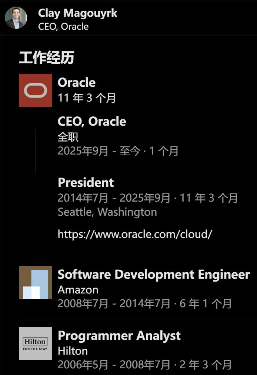Open the Oracle company name link

click(76, 83)
